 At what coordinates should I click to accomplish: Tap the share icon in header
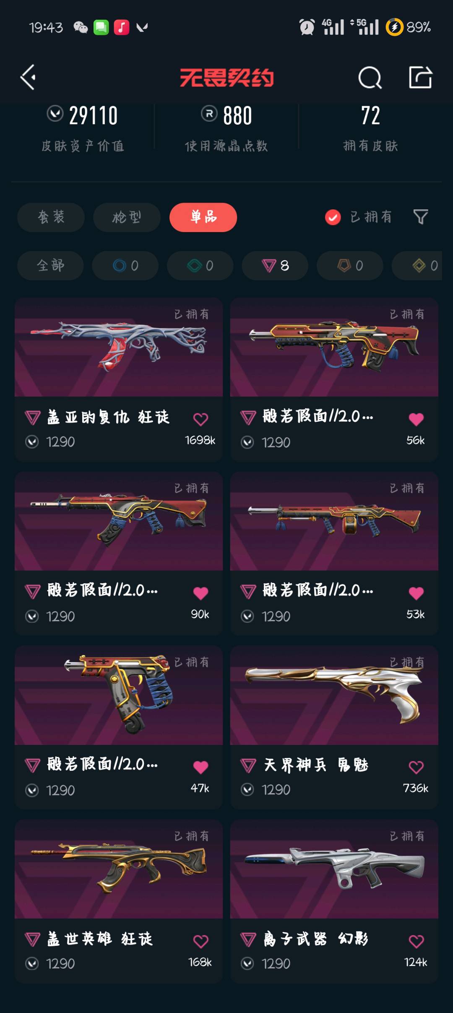(420, 77)
